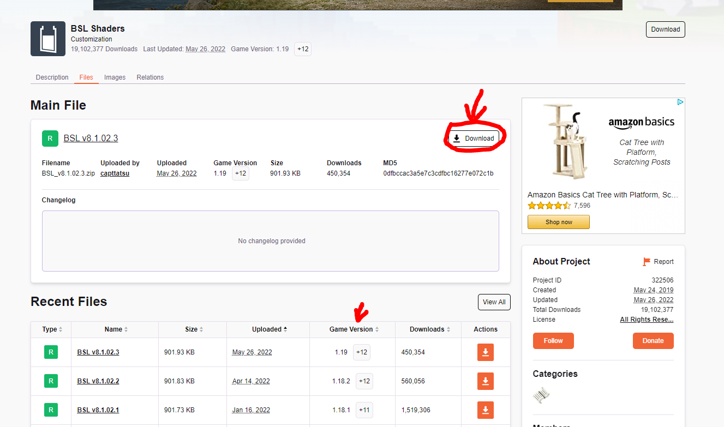Expand +11 versions for BSL v8.1.02.1

(364, 410)
